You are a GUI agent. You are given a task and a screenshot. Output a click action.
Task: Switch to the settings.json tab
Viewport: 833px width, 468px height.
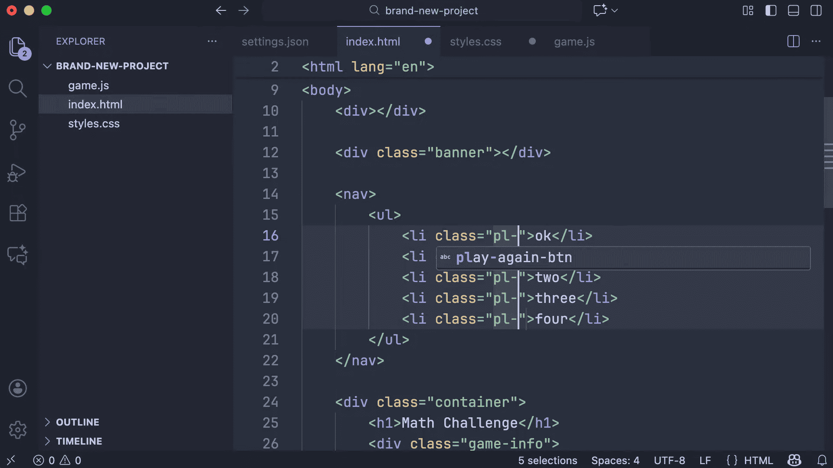275,42
